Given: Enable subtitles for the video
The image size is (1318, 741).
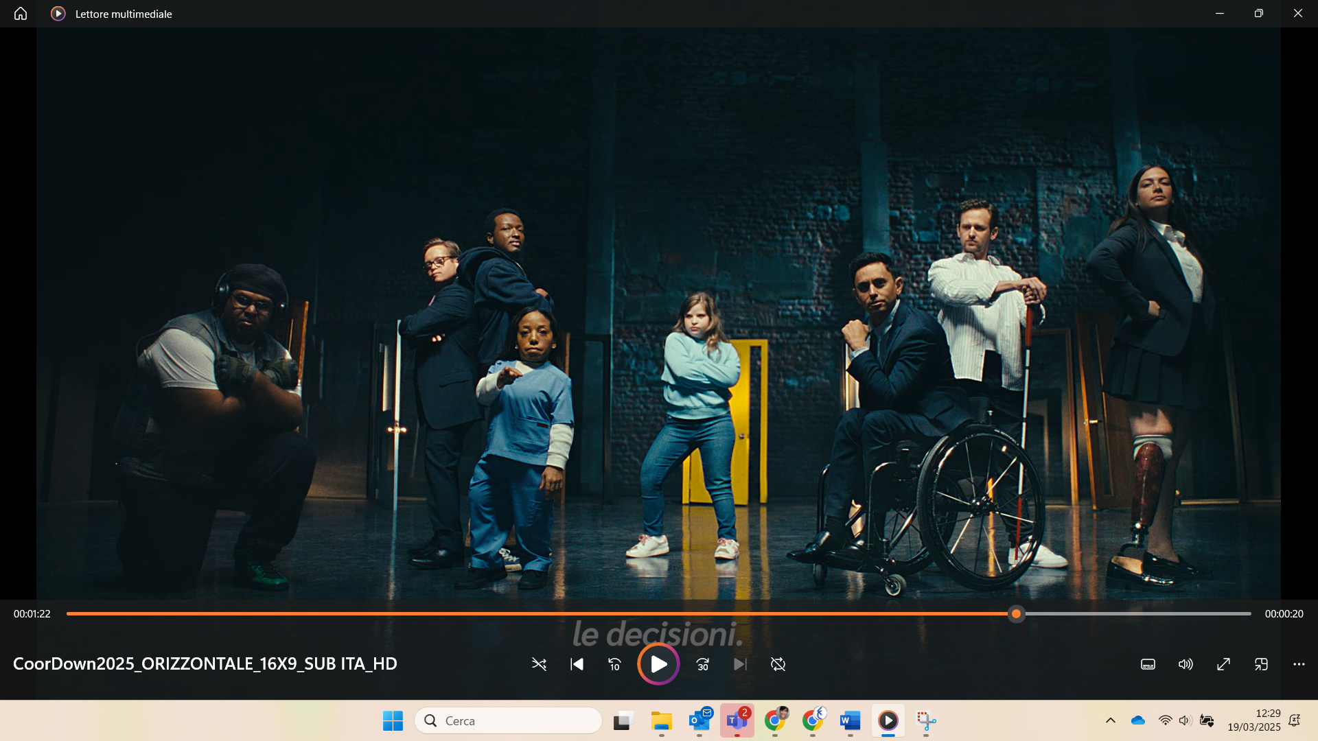Looking at the screenshot, I should click(x=1147, y=664).
